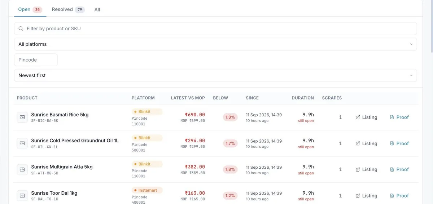Click the SKU SF-RIC-BA-5K
Screen dimensions: 433x204
pos(45,121)
